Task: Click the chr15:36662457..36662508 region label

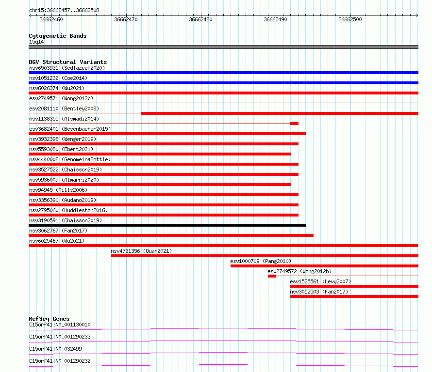Action: tap(64, 10)
